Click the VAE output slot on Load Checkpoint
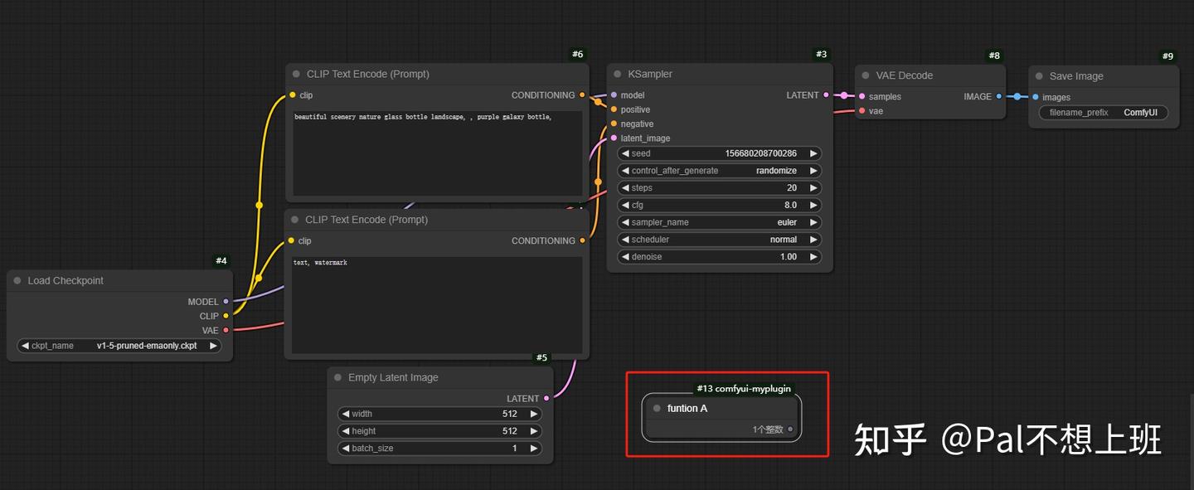The height and width of the screenshot is (490, 1194). pyautogui.click(x=225, y=330)
